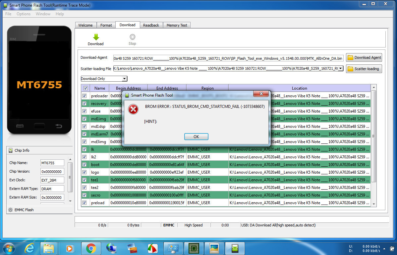Open the File menu
Screen dimensions: 397x255
[x=8, y=14]
